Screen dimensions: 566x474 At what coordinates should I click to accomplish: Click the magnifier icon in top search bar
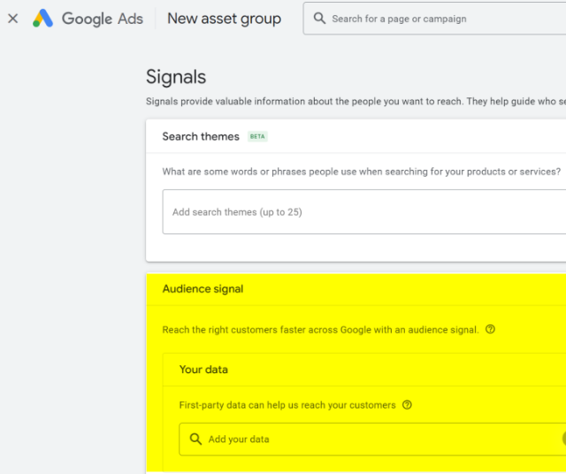click(x=319, y=19)
